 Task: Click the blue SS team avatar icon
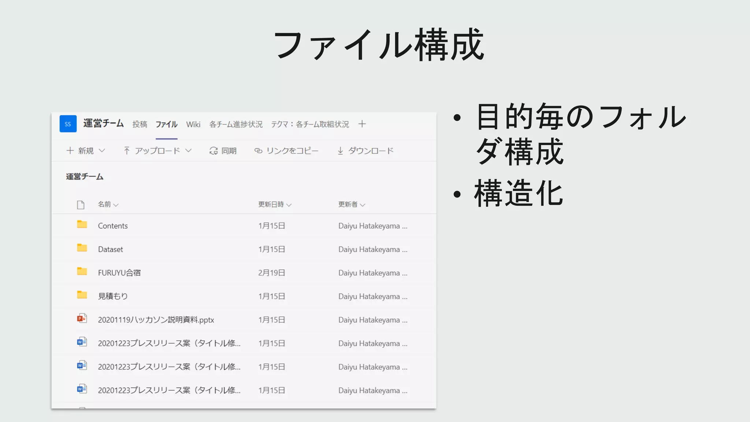(68, 124)
